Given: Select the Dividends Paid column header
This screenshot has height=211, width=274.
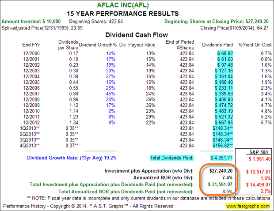Looking at the screenshot, I should 217,45.
